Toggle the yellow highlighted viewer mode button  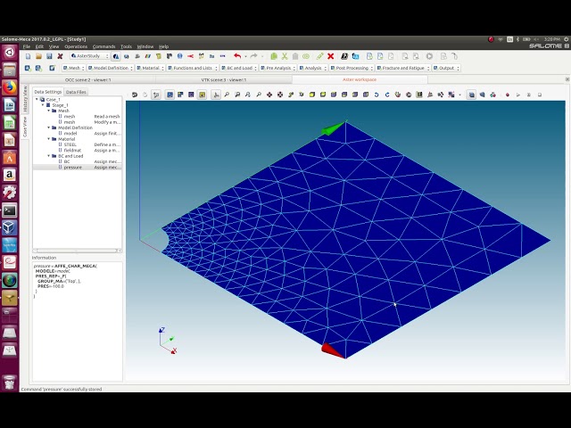(203, 95)
